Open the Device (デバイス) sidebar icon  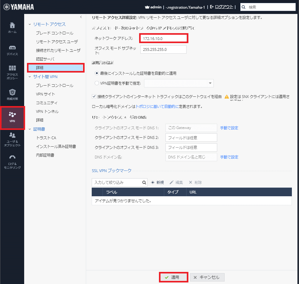12,50
